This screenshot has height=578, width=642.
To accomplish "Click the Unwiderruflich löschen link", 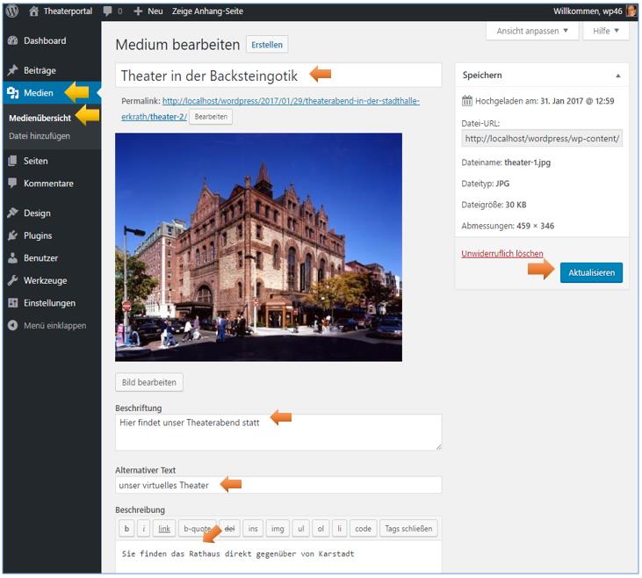I will (502, 254).
